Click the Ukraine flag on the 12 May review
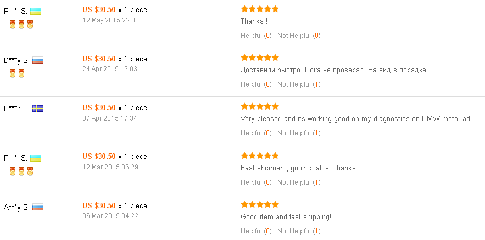The height and width of the screenshot is (240, 485). click(x=36, y=12)
